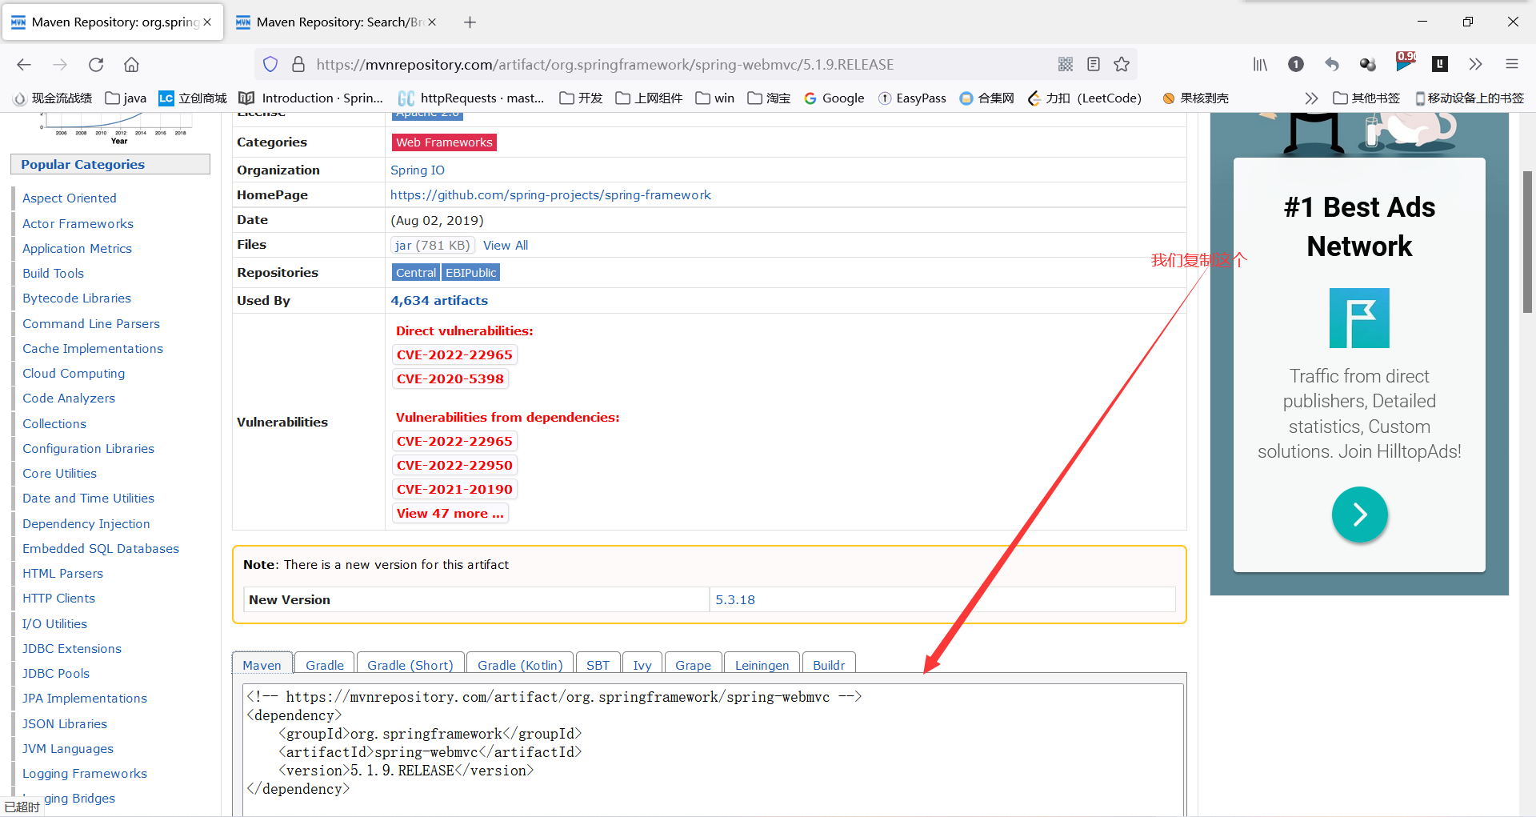Screen dimensions: 1536x817
Task: Open the 立创商城 bookmark
Action: [x=193, y=98]
